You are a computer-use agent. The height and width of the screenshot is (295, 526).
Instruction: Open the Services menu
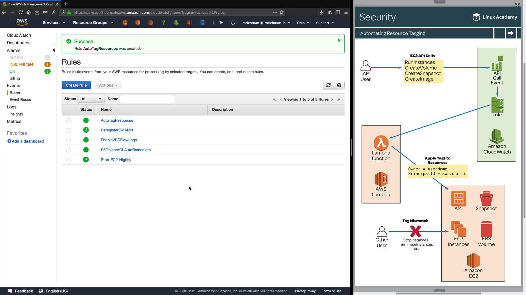(x=54, y=23)
